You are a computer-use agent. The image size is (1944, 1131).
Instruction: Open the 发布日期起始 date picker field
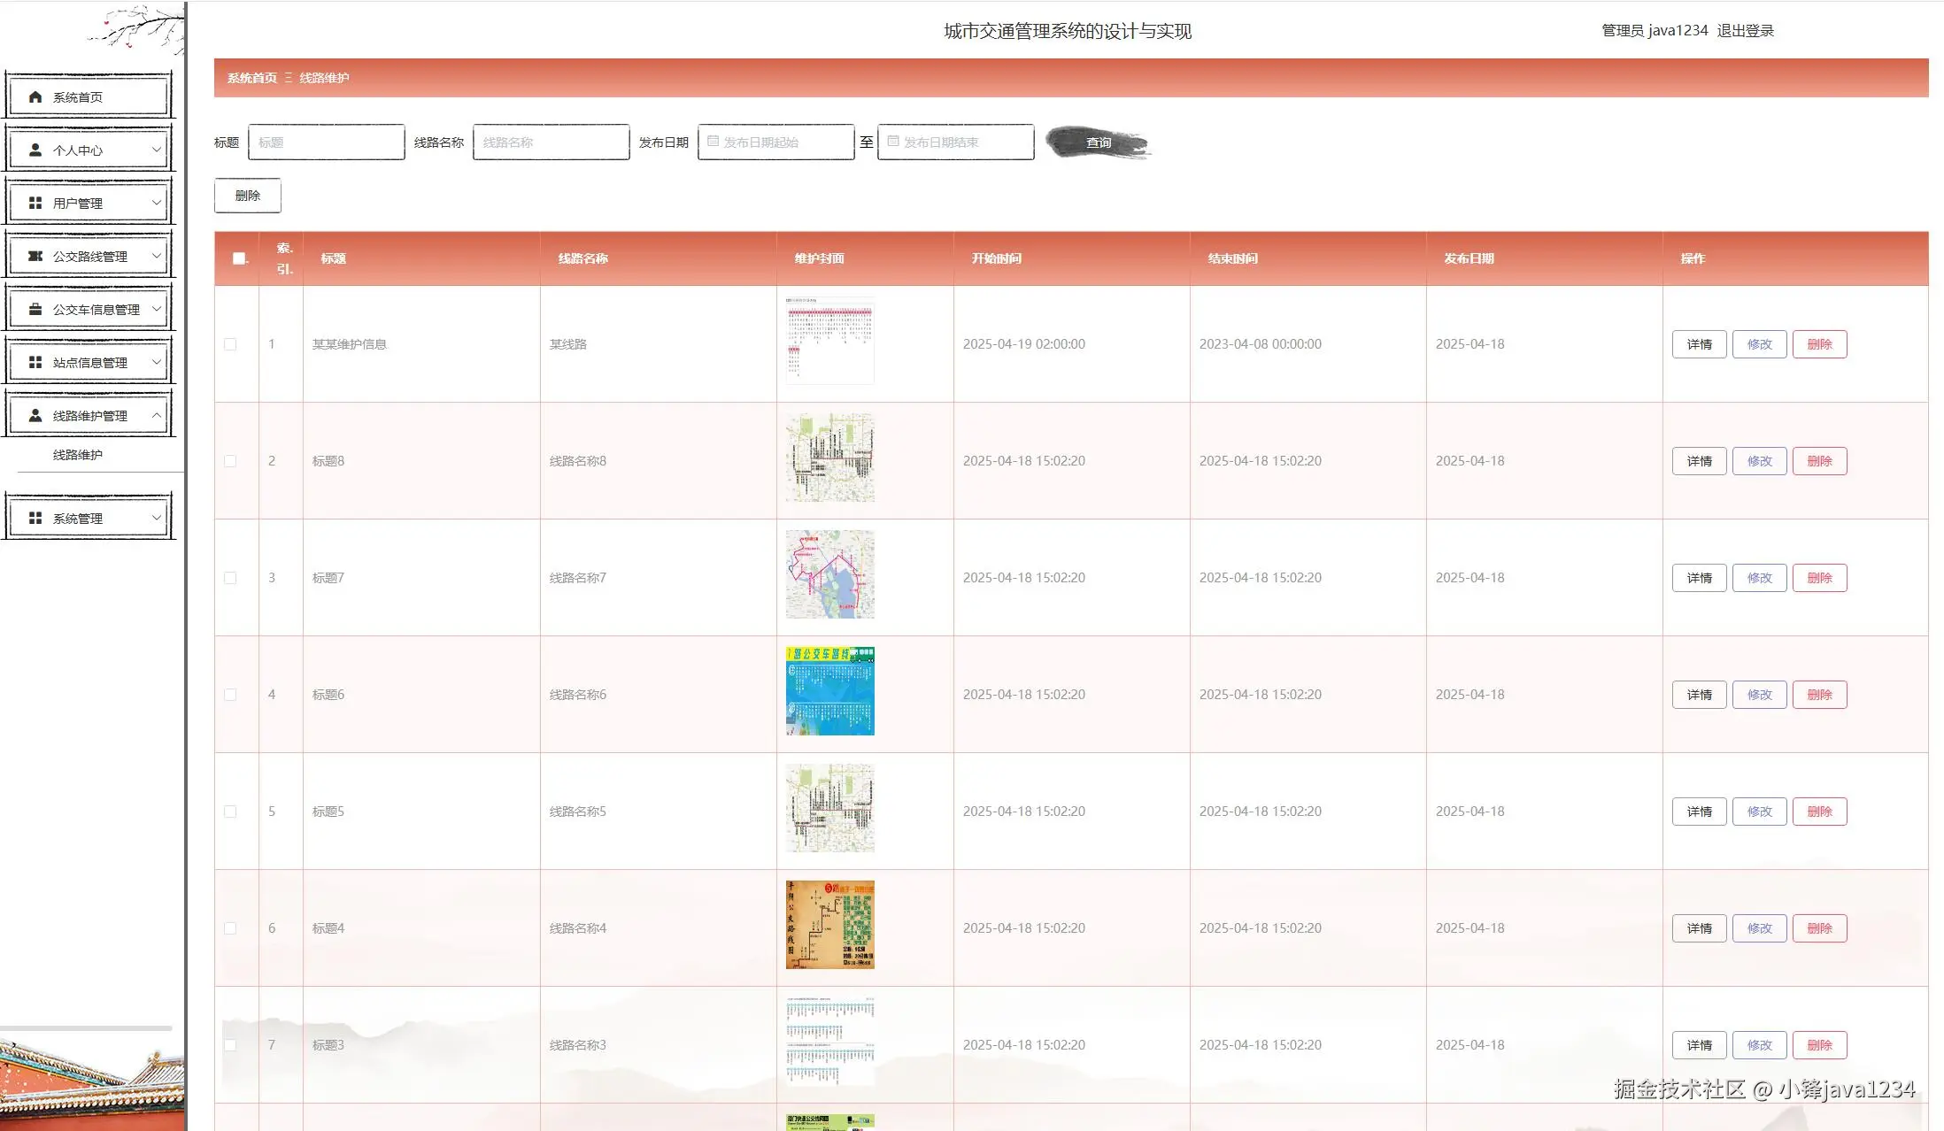776,142
